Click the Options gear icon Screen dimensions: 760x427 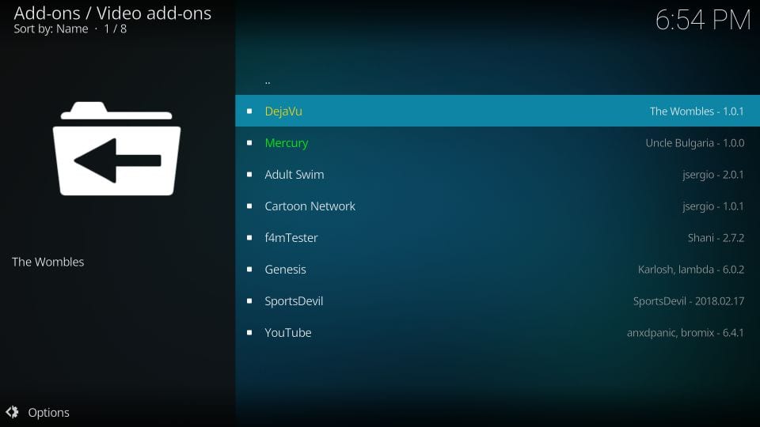click(x=12, y=412)
